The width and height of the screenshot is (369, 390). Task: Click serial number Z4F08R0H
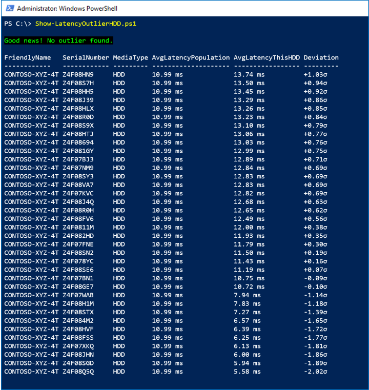coord(78,211)
